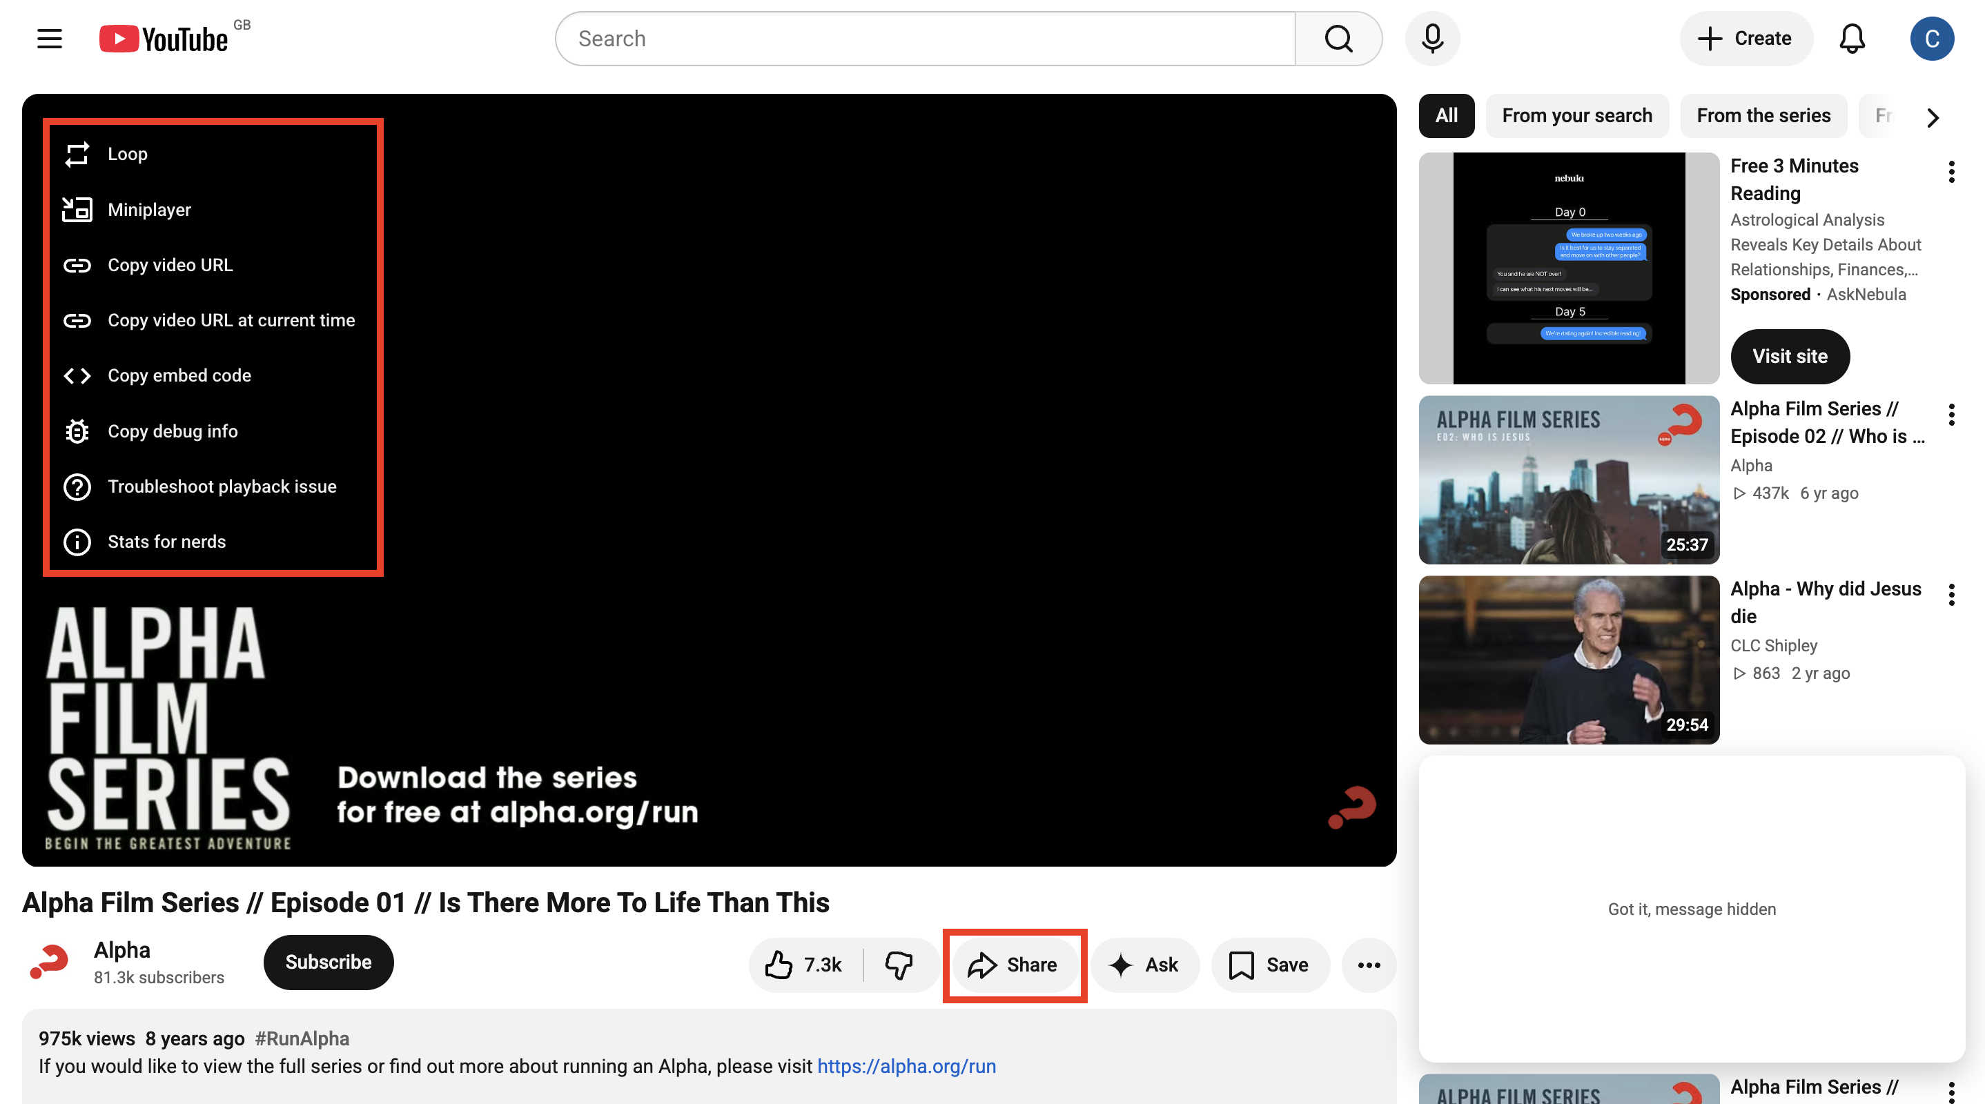Click the Ask button
The image size is (1985, 1104).
click(x=1144, y=965)
